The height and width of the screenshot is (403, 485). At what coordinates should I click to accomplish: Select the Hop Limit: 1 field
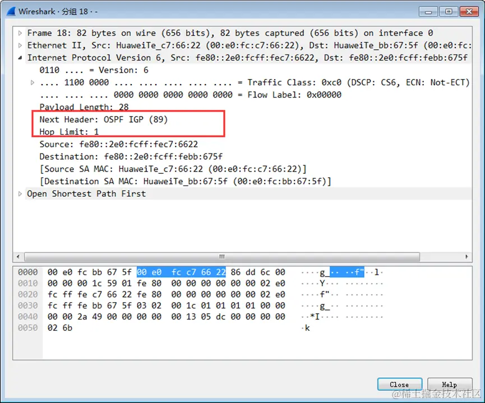coord(70,132)
